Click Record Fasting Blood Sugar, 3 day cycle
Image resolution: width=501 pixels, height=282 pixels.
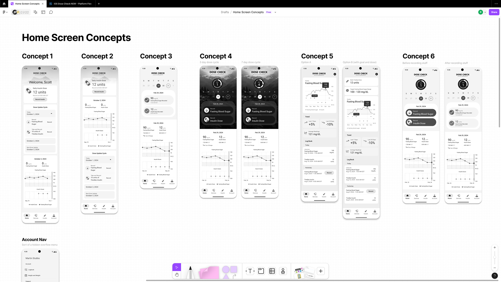tap(218, 110)
